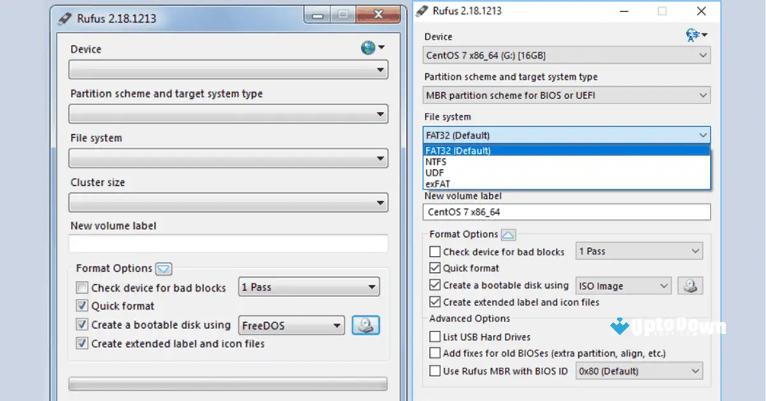Click the disc icon to browse for ISO
Screen dimensions: 766x401
pos(366,325)
